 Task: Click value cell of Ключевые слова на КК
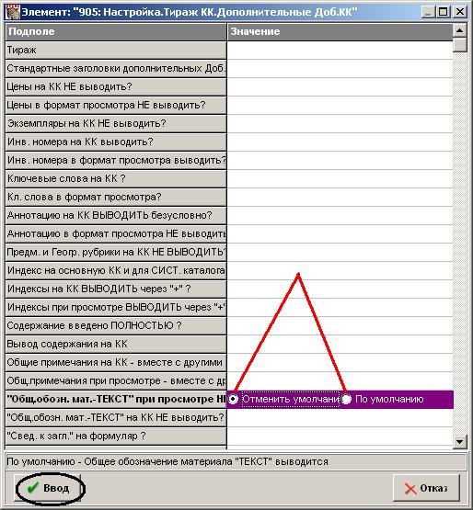tap(340, 178)
